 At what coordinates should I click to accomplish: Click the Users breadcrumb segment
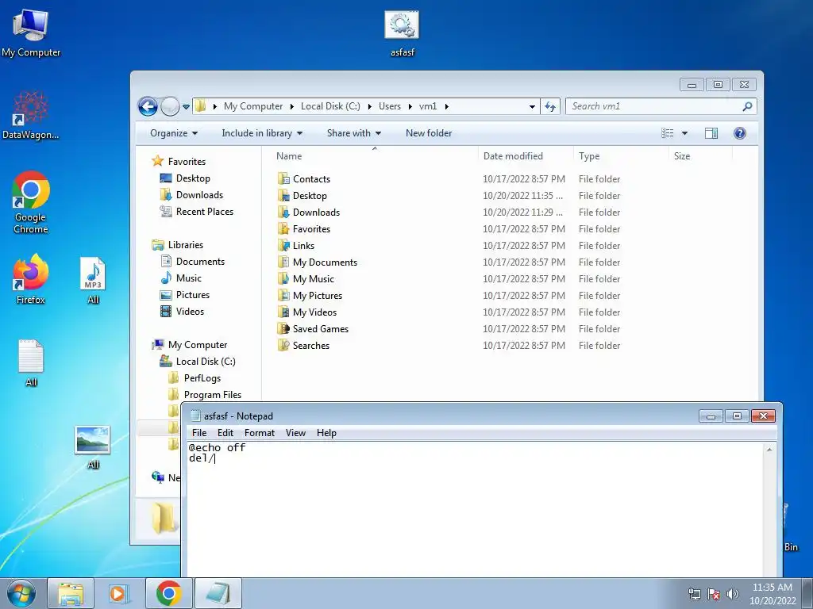point(389,106)
